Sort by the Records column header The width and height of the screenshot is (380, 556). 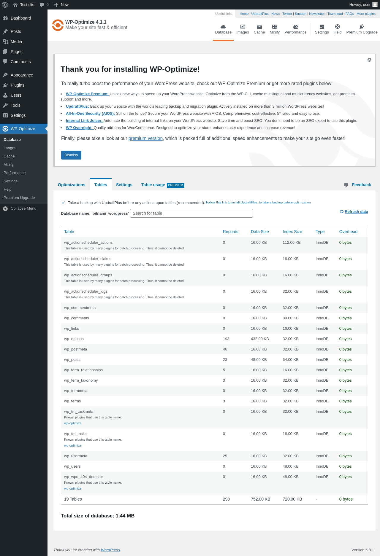click(231, 232)
